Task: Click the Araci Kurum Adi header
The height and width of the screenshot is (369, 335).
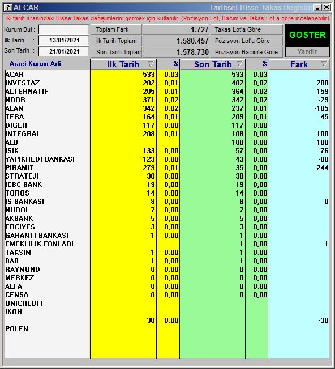Action: (35, 64)
